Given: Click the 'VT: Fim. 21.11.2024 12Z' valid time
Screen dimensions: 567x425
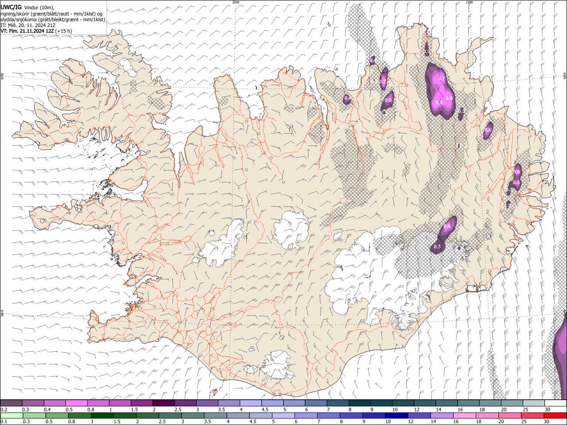Looking at the screenshot, I should tap(27, 31).
